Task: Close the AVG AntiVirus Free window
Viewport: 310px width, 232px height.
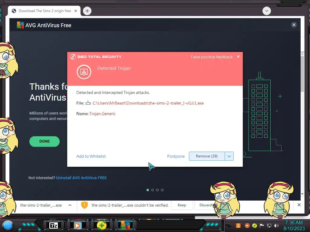Action: (294, 25)
